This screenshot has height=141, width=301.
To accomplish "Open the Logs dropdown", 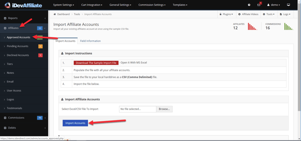I will [285, 14].
